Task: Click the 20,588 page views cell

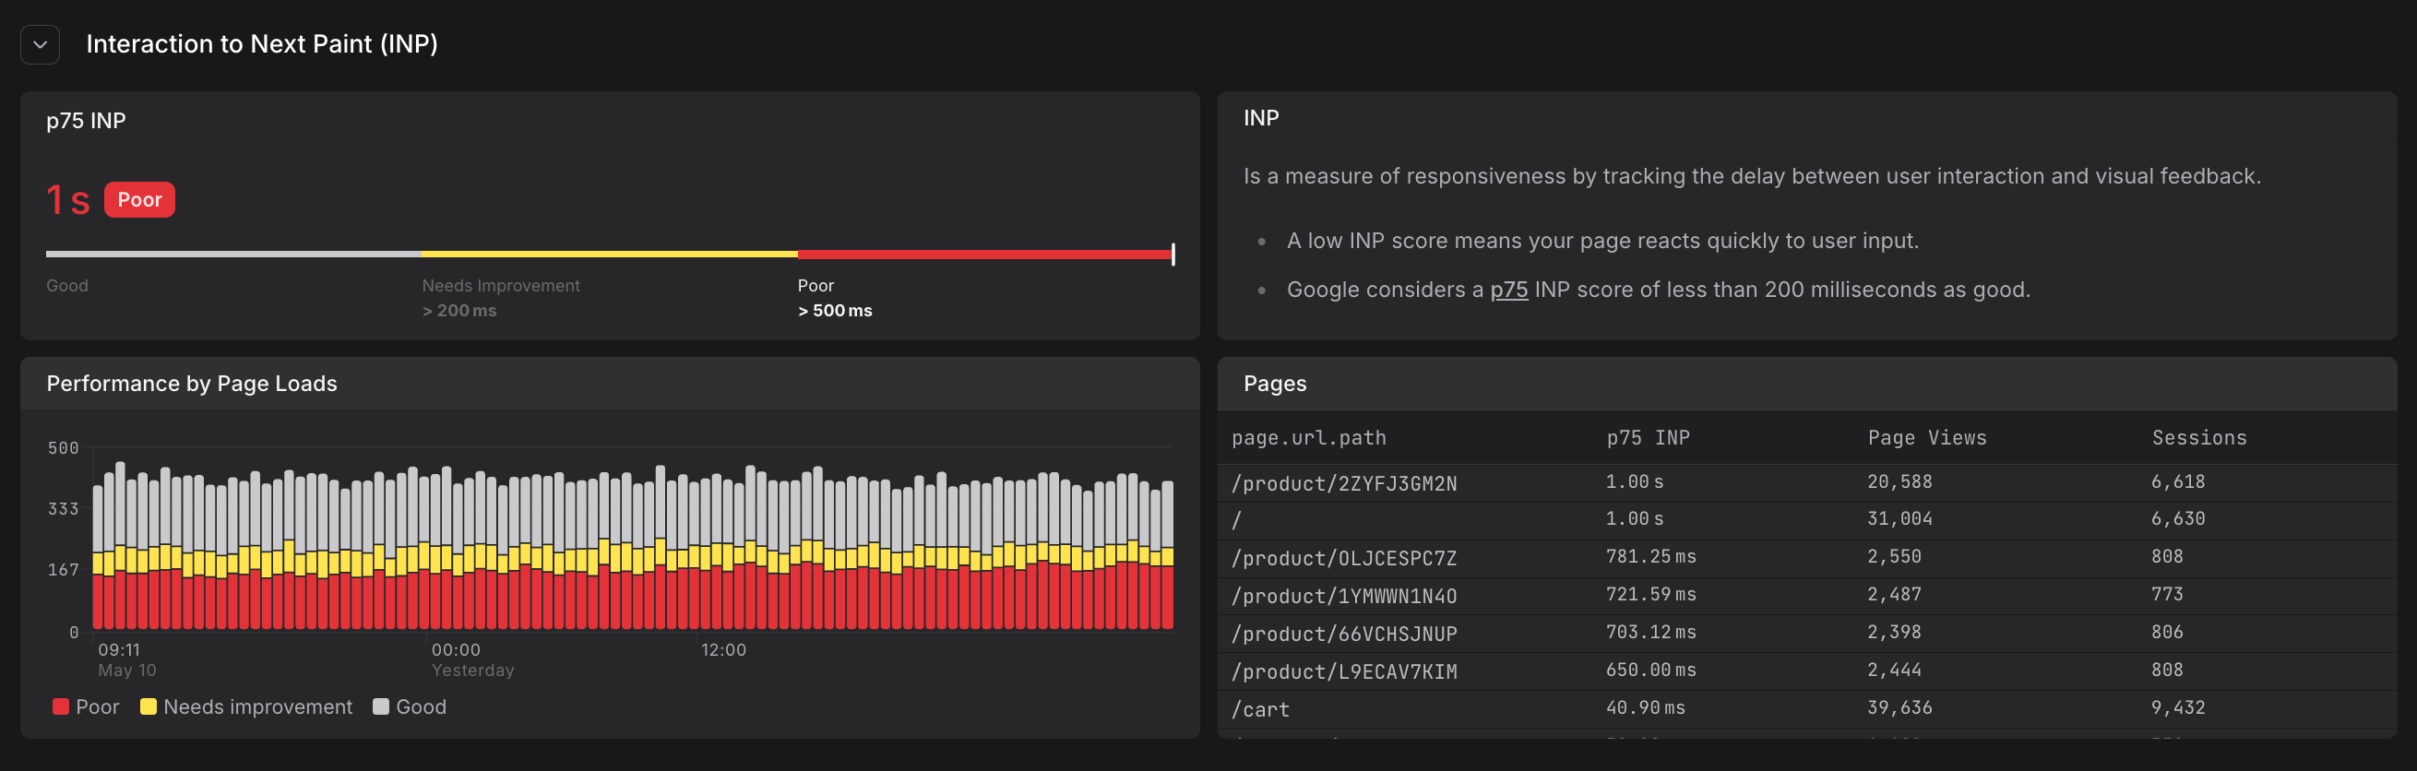Action: [x=1900, y=482]
